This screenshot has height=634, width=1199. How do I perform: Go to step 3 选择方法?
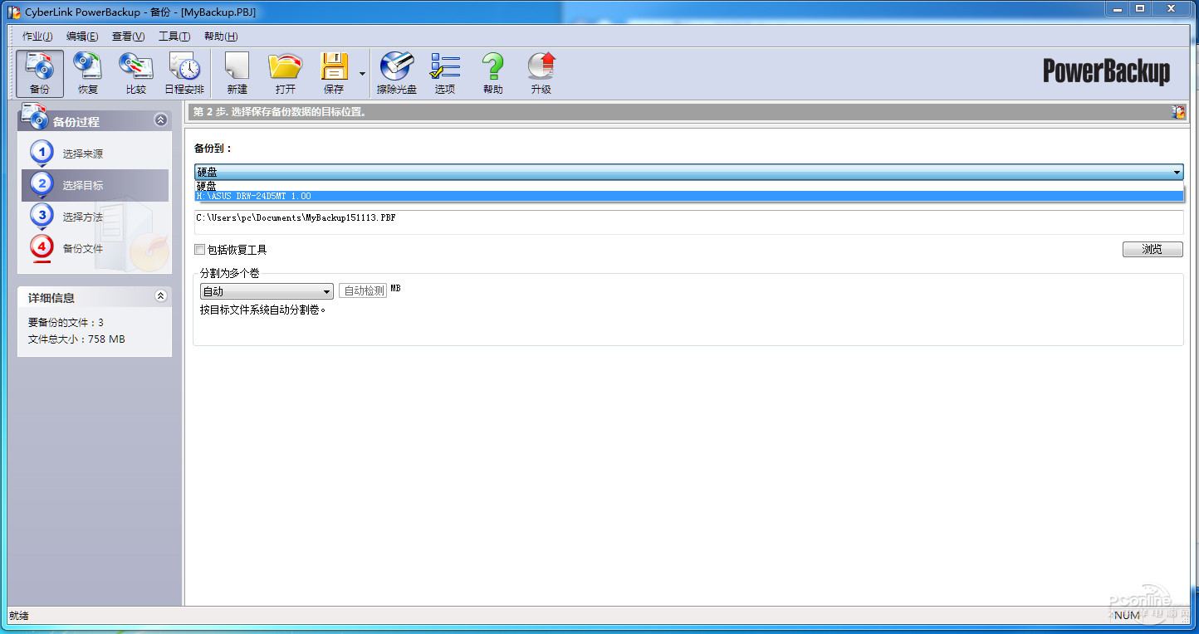tap(82, 217)
